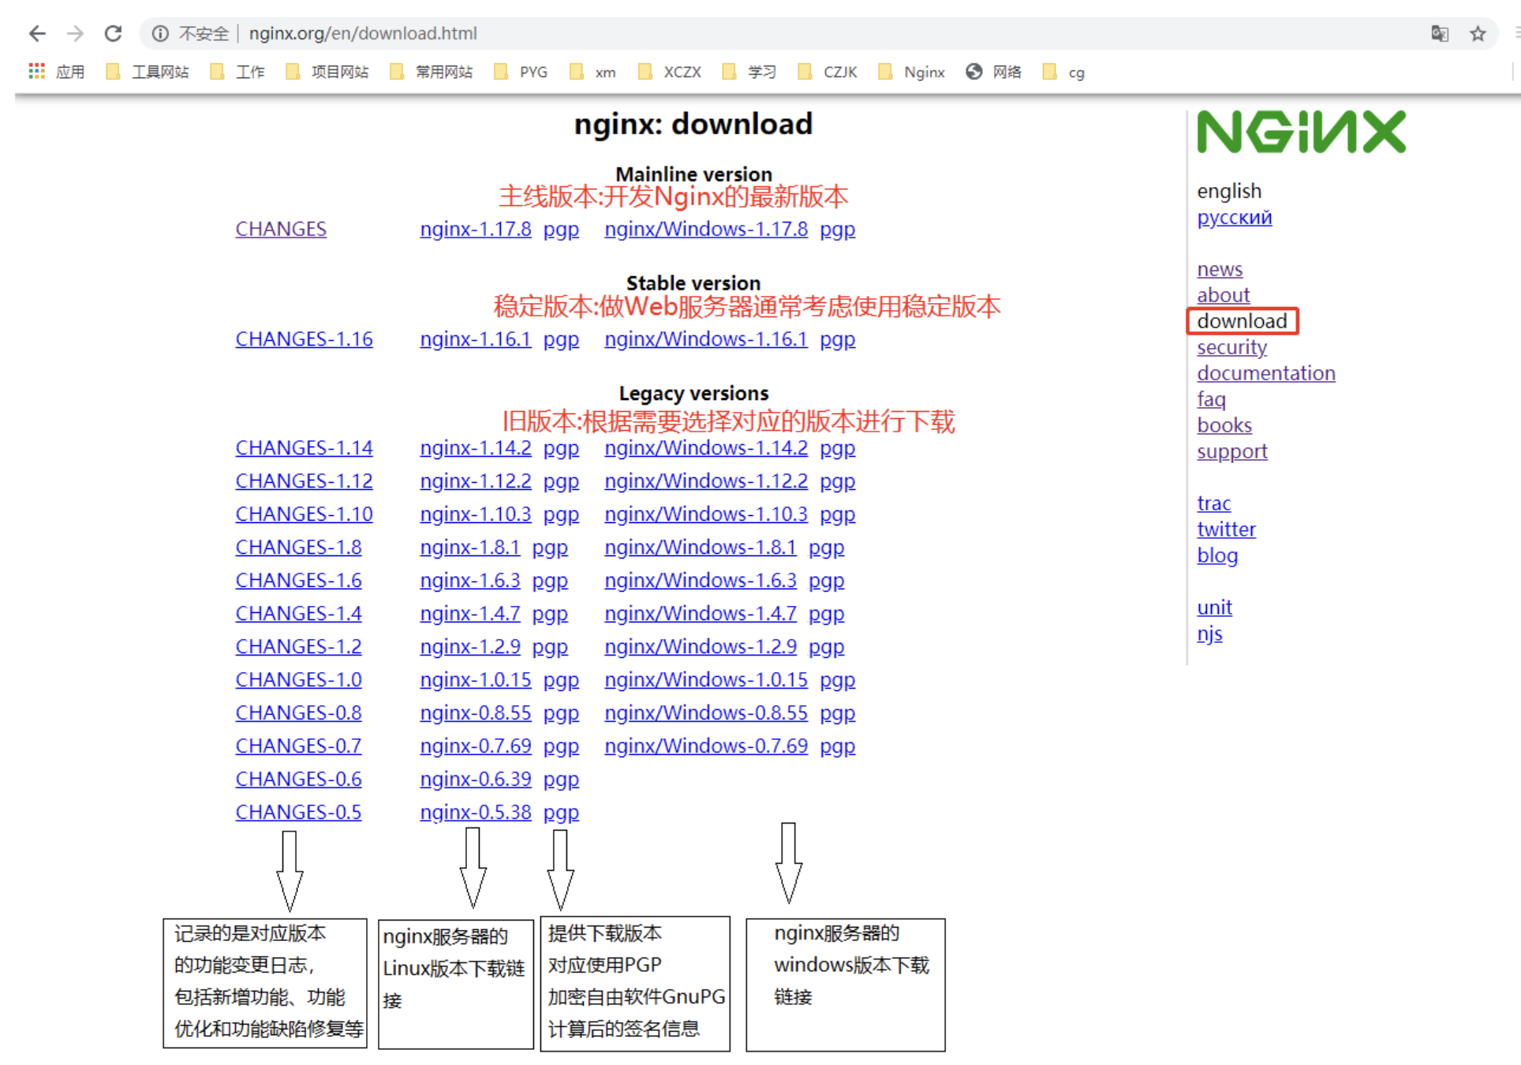This screenshot has height=1065, width=1521.
Task: Click the address bar URL
Action: pos(363,33)
